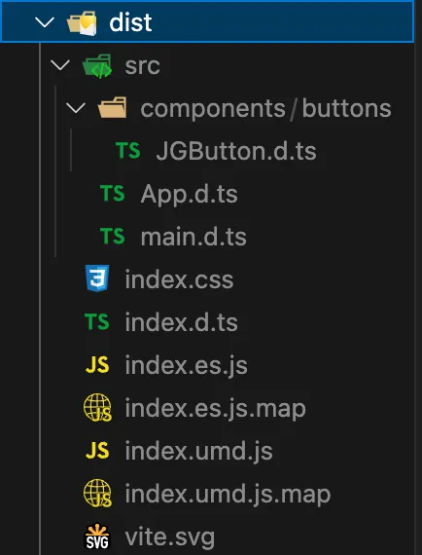Select the buttons path segment
The width and height of the screenshot is (422, 555).
(347, 108)
